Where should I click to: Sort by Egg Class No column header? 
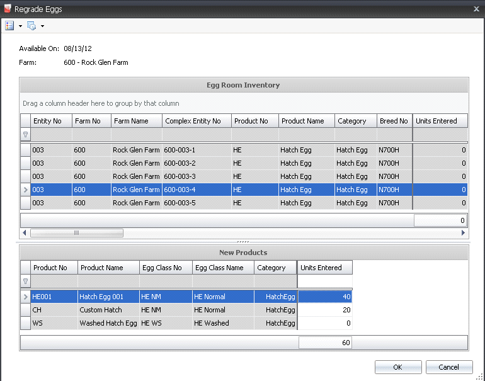pyautogui.click(x=166, y=268)
